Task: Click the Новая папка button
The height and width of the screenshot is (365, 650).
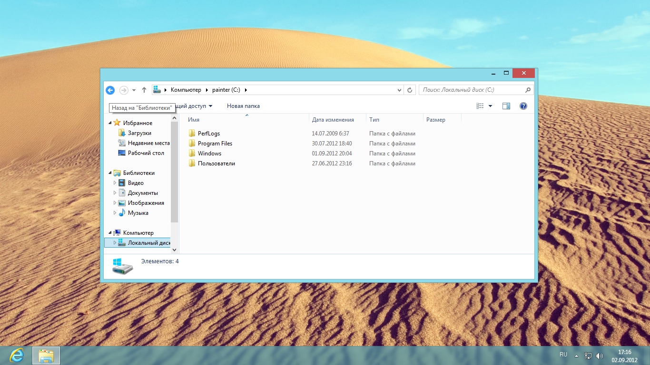Action: tap(243, 106)
